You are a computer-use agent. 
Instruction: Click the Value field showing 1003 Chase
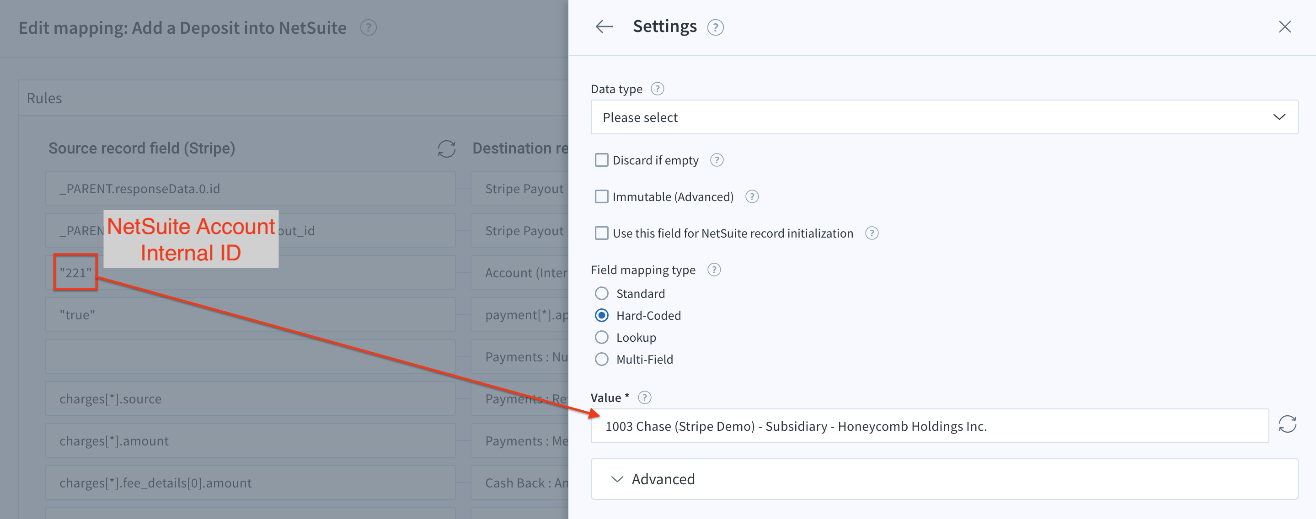click(x=930, y=426)
